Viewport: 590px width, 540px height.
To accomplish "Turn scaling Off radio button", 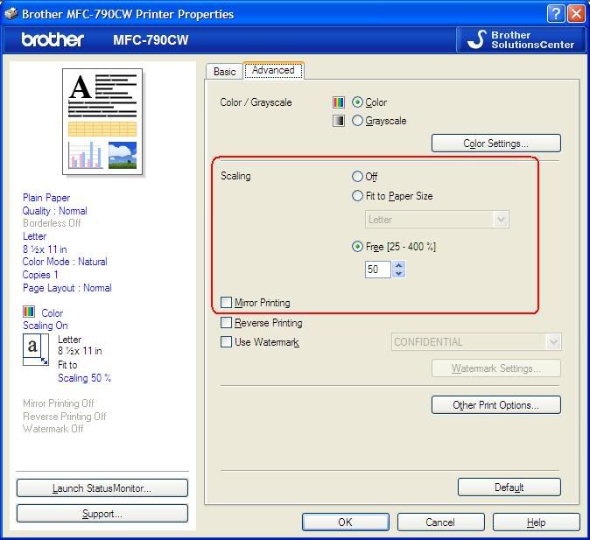I will (x=357, y=177).
